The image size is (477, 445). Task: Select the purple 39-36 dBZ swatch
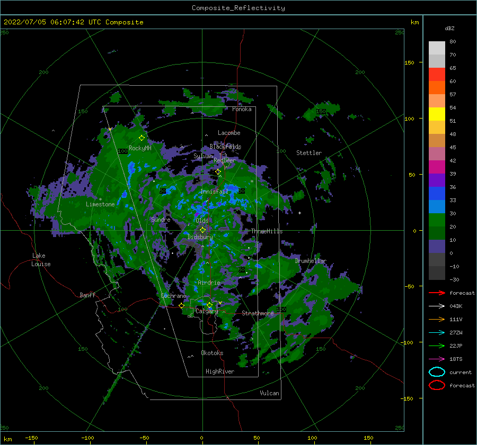437,180
